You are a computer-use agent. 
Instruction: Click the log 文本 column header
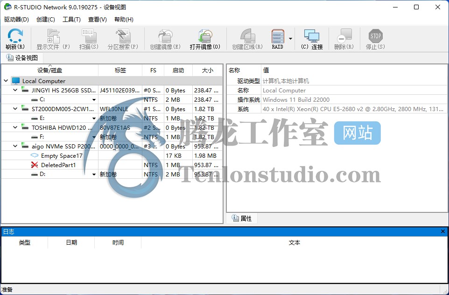(295, 243)
